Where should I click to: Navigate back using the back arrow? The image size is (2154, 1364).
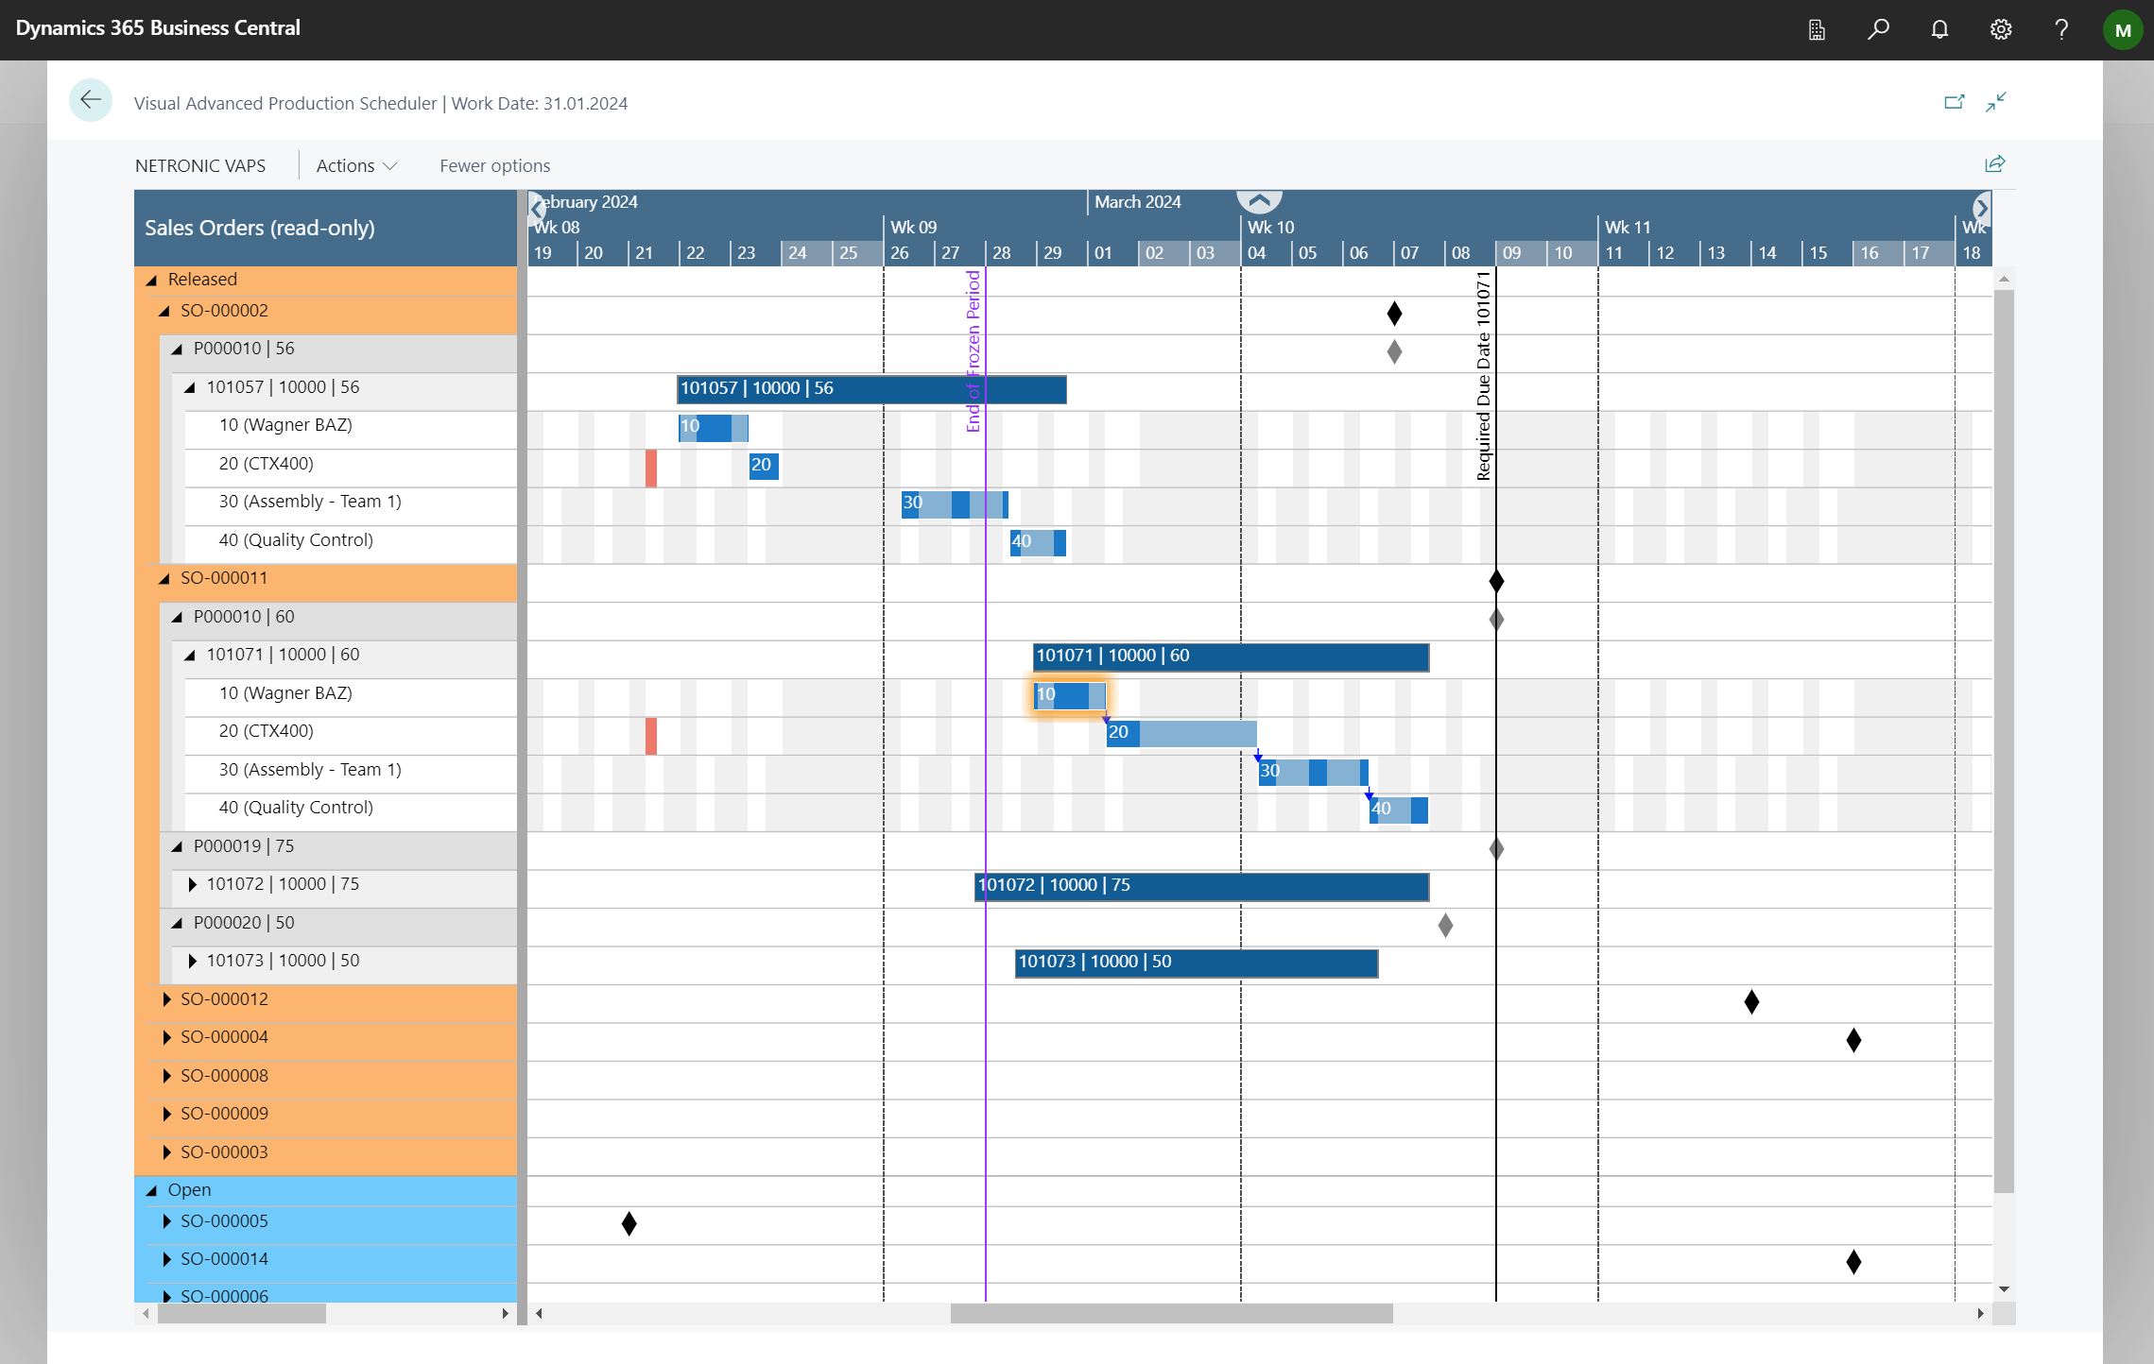(91, 99)
